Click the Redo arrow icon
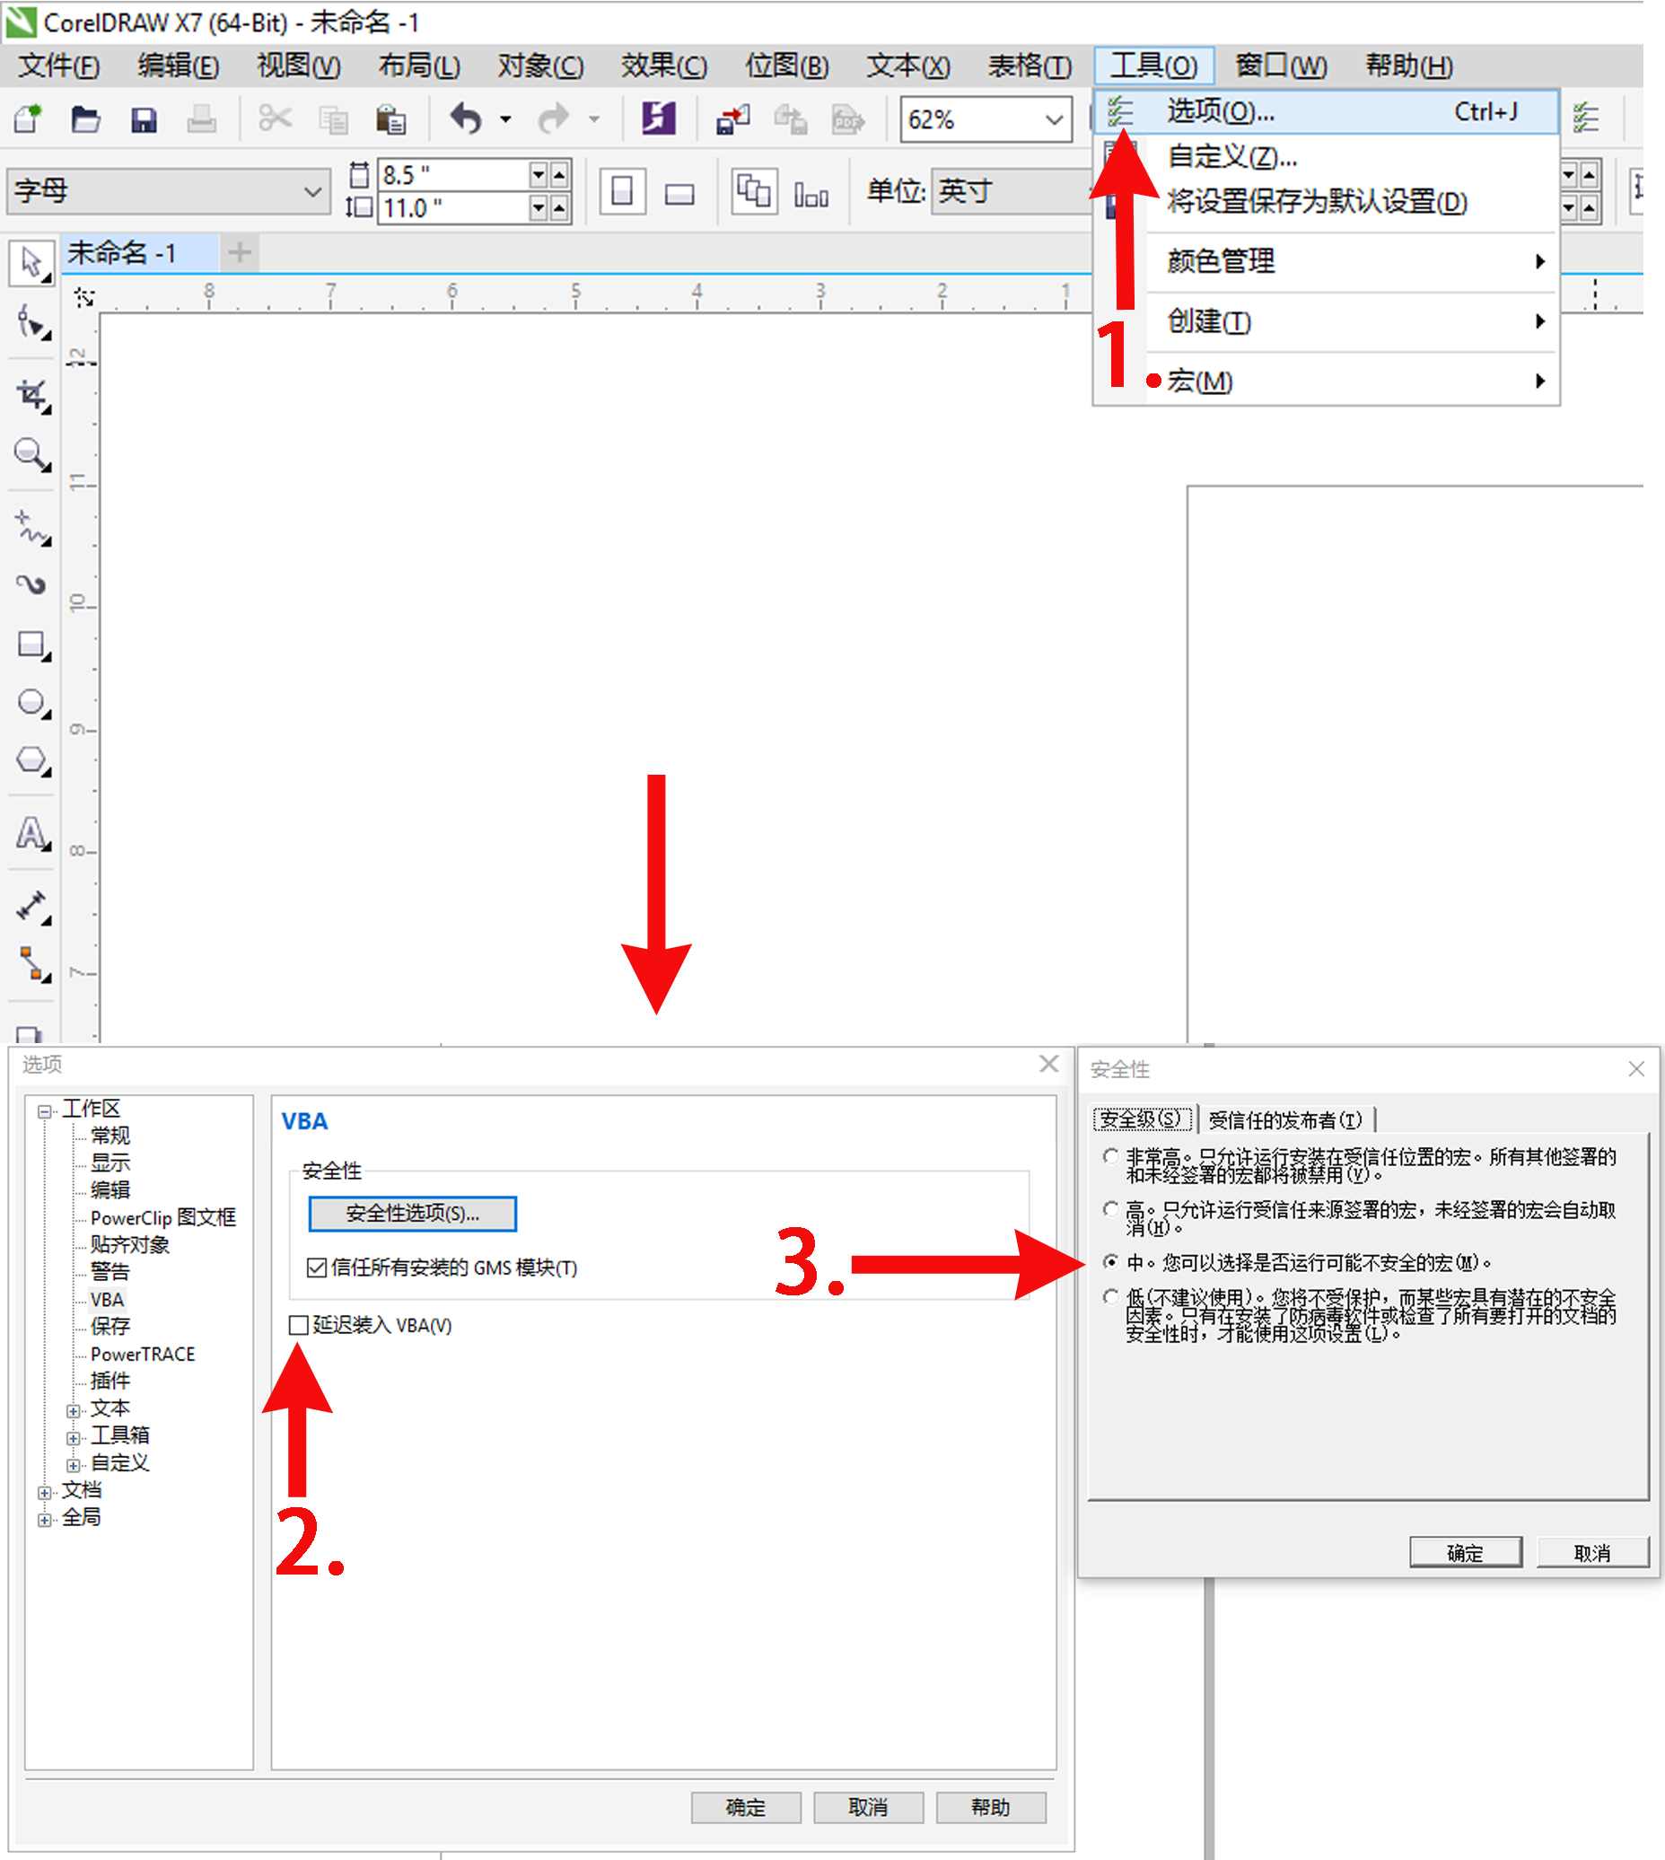The width and height of the screenshot is (1665, 1860). tap(554, 118)
